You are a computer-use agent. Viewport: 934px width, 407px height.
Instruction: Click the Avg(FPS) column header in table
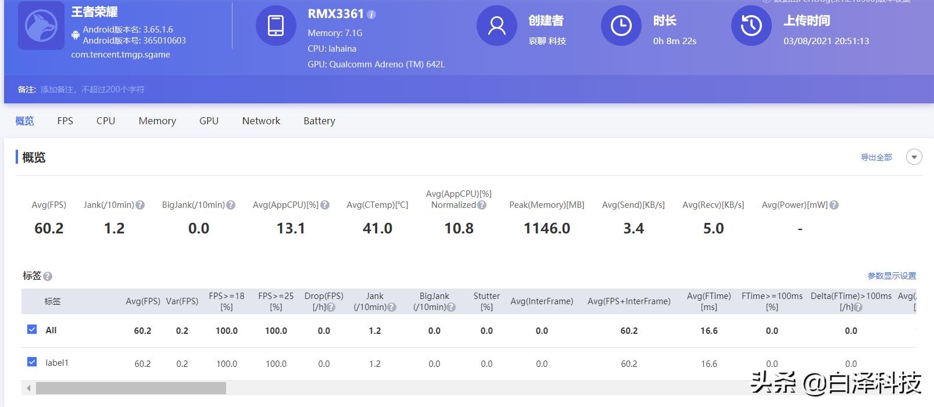[143, 301]
